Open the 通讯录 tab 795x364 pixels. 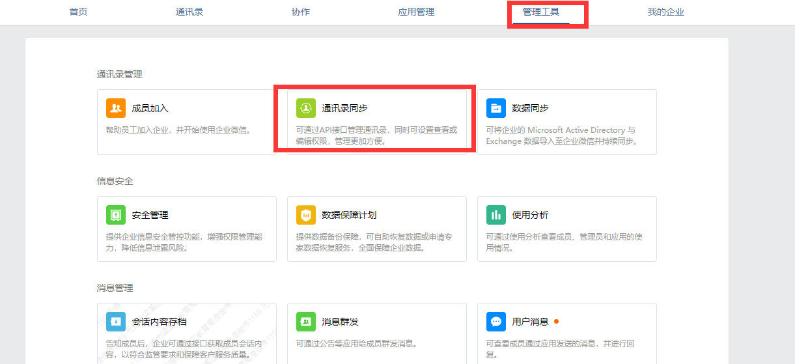point(189,12)
